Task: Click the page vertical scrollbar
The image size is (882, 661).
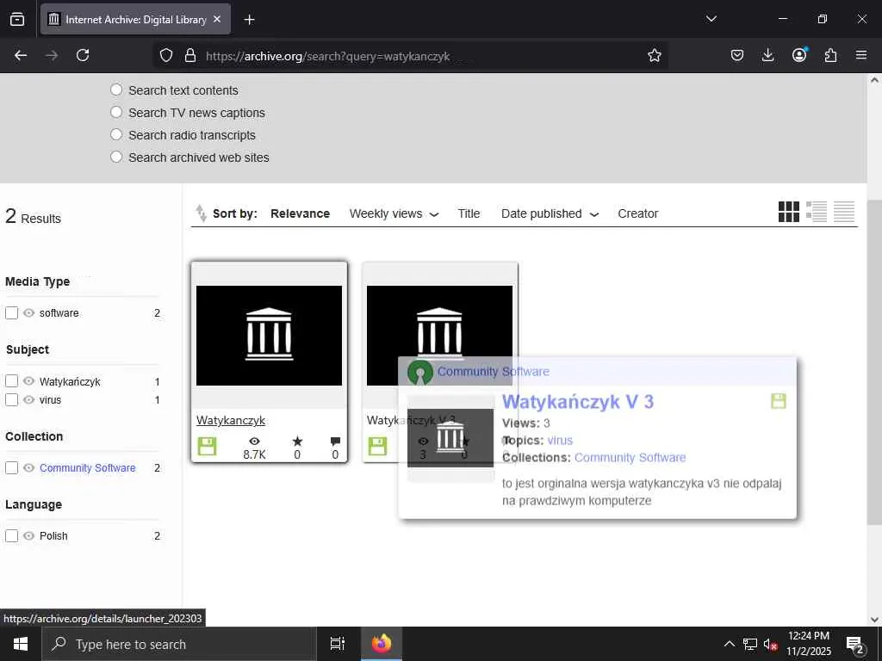Action: [873, 361]
